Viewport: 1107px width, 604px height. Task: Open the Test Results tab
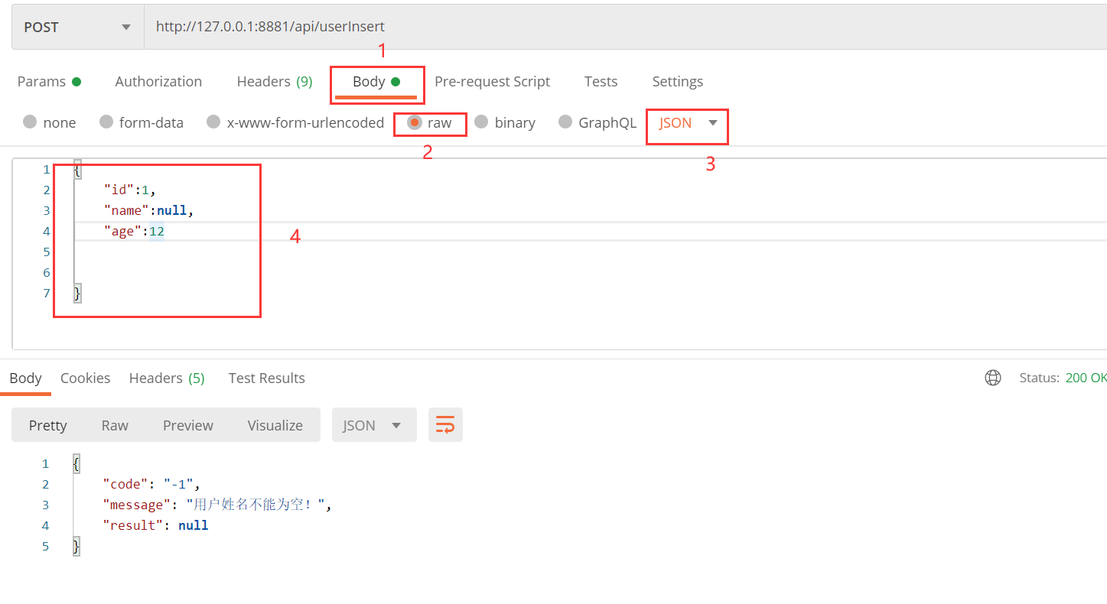[266, 378]
